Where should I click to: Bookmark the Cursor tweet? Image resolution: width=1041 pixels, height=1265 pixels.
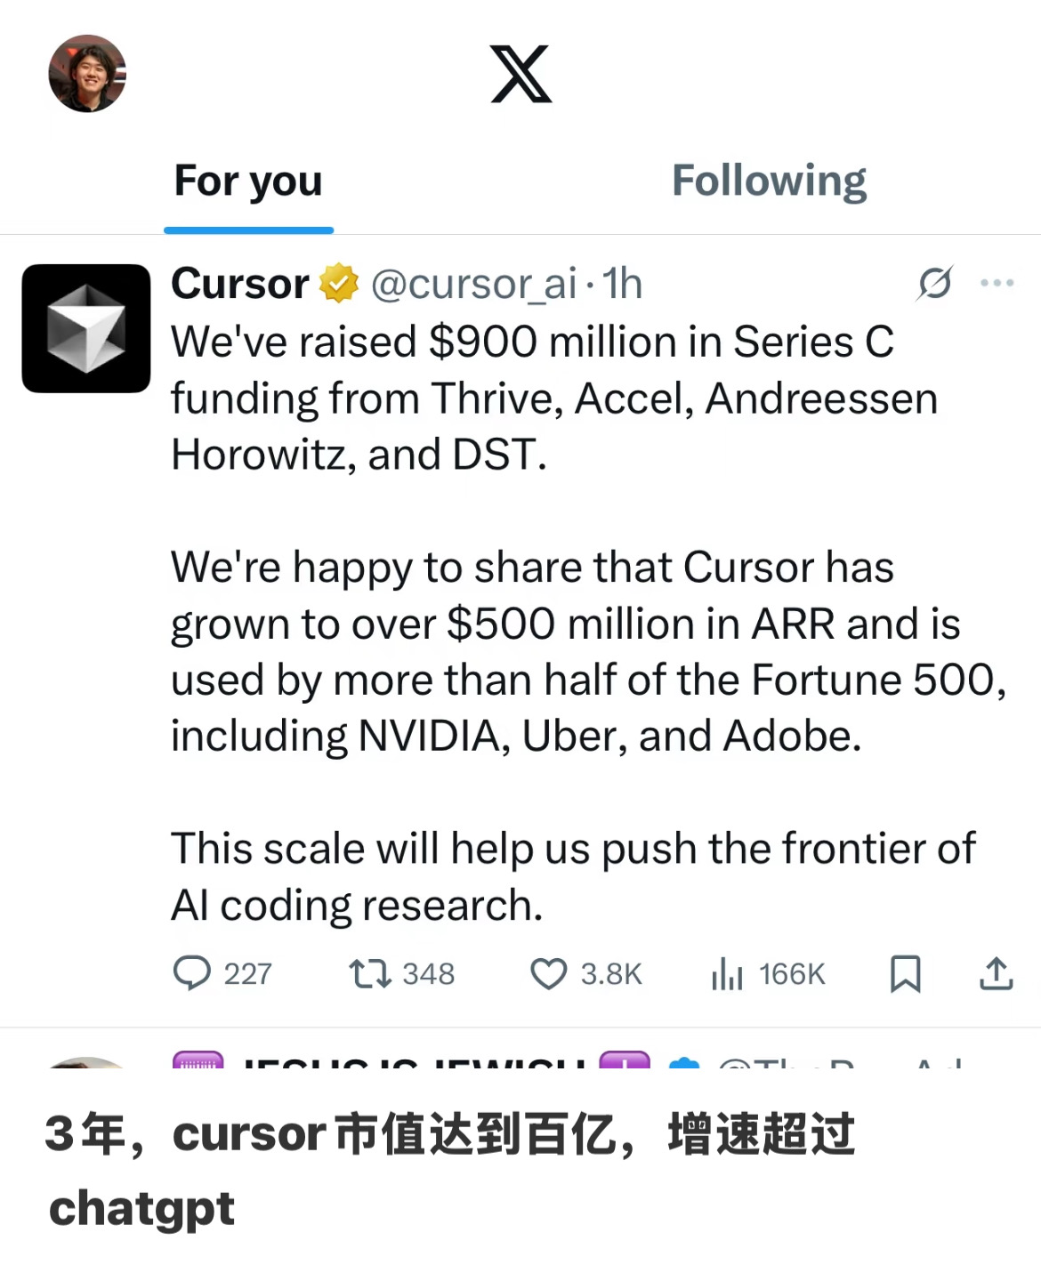click(x=905, y=973)
